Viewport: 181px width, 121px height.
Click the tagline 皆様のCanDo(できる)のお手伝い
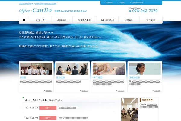(x=71, y=11)
